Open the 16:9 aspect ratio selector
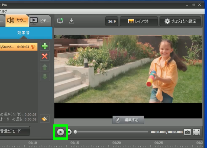 112,21
